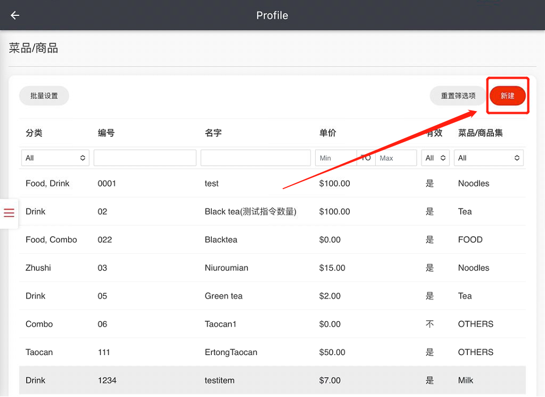This screenshot has height=397, width=545.
Task: Click the 名字 column header
Action: click(213, 133)
